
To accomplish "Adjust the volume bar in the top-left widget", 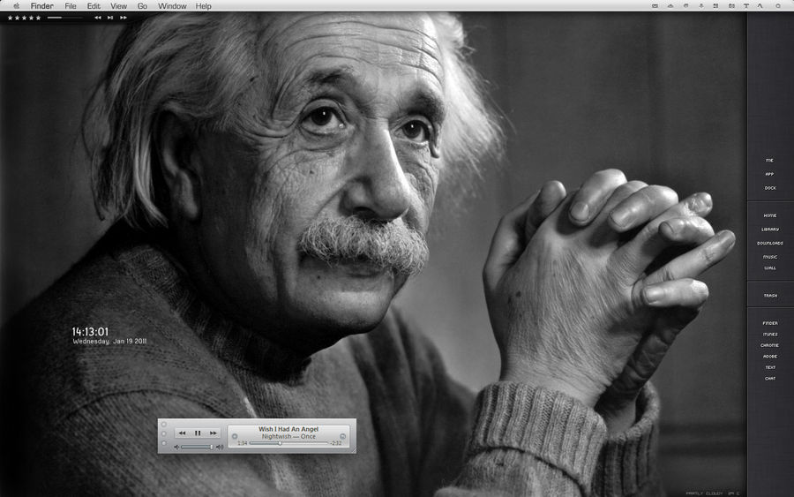I will pos(64,18).
